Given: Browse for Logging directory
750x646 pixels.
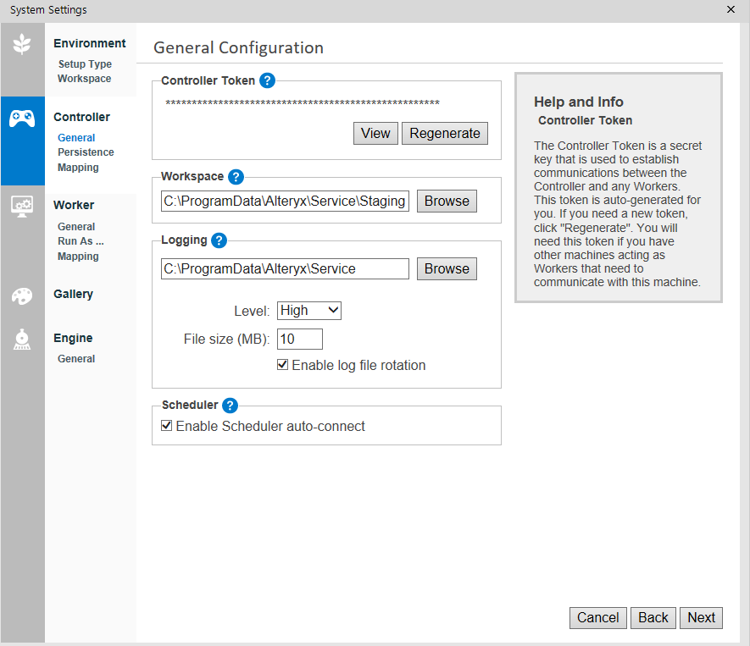Looking at the screenshot, I should pos(447,269).
